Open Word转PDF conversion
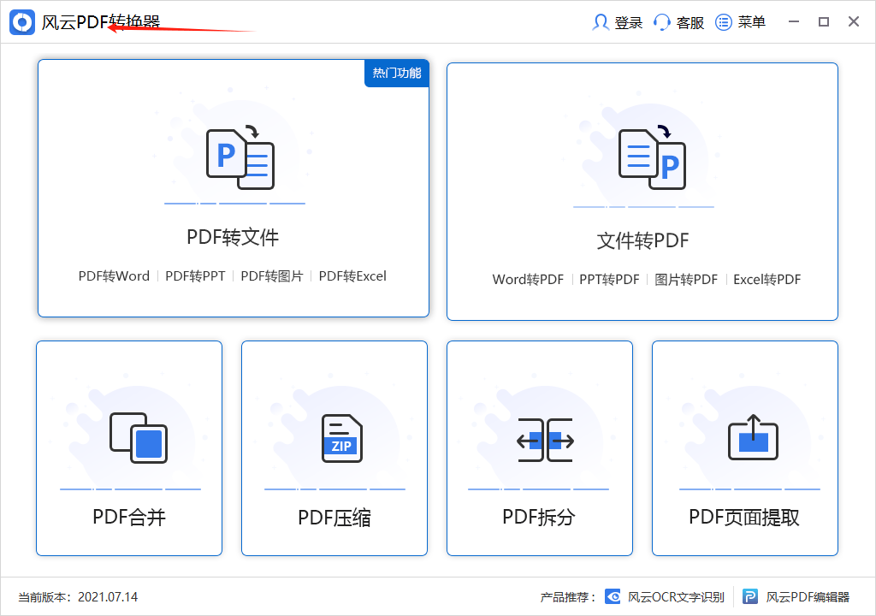This screenshot has height=616, width=876. [527, 279]
